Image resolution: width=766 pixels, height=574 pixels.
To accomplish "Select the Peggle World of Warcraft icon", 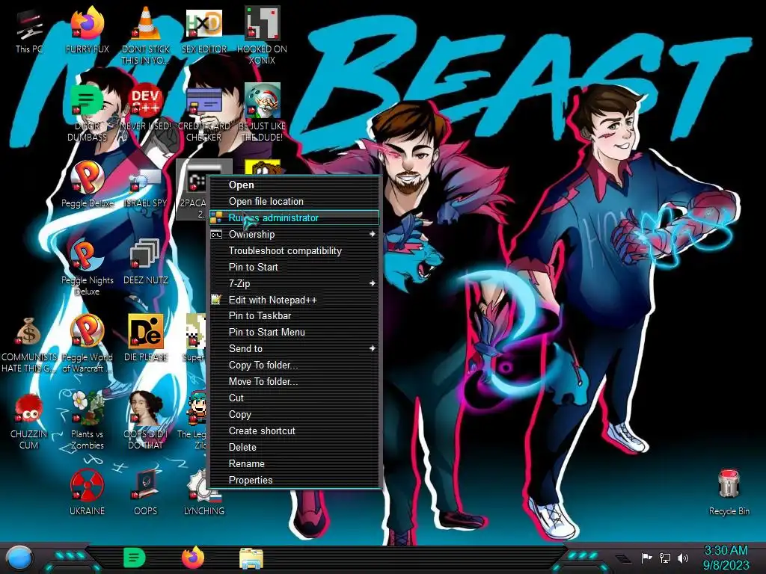I will [x=87, y=345].
